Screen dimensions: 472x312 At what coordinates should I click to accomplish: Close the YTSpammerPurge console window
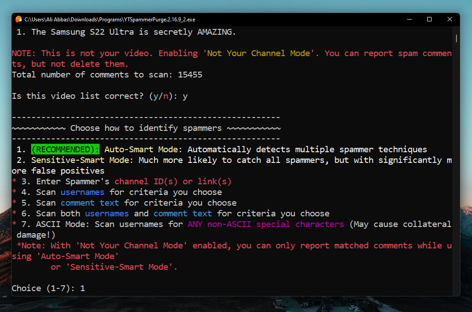[450, 19]
